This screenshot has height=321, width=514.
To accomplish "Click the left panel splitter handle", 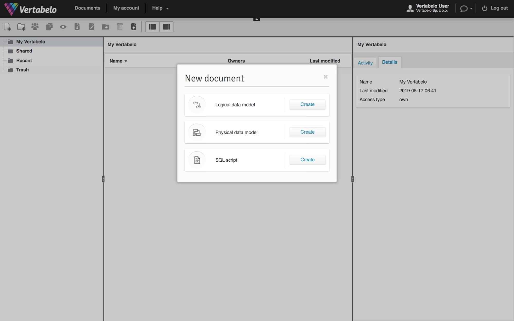I will tap(103, 179).
